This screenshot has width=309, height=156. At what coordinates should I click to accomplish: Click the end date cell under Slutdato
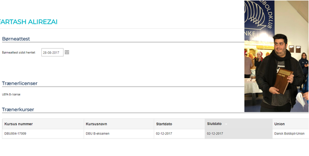pos(215,134)
